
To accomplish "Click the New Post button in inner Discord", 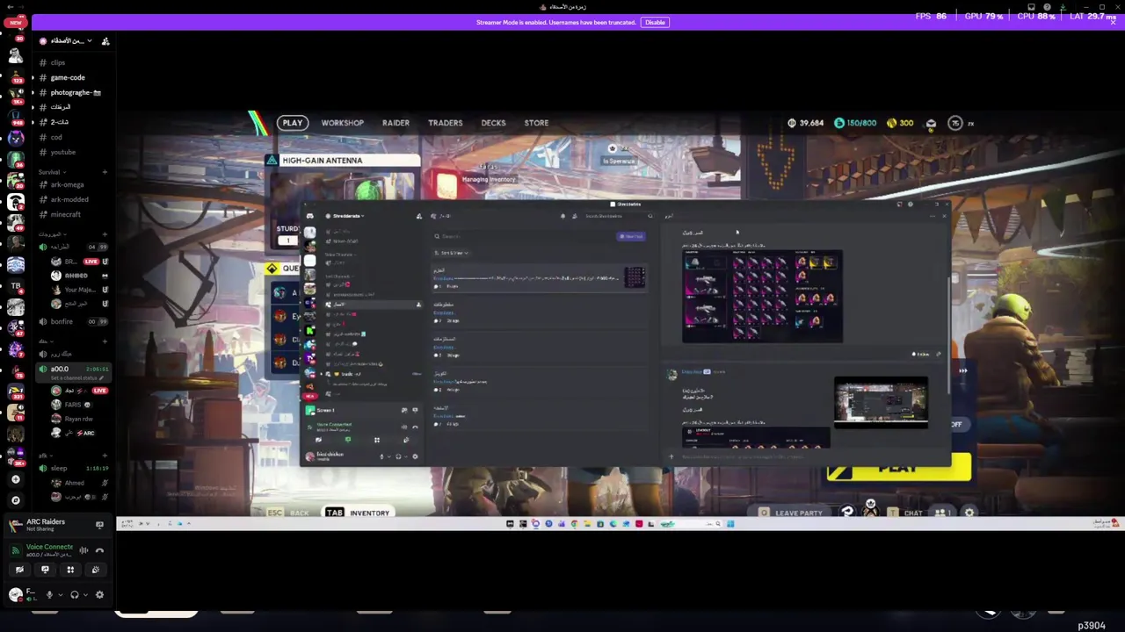I will (x=631, y=236).
